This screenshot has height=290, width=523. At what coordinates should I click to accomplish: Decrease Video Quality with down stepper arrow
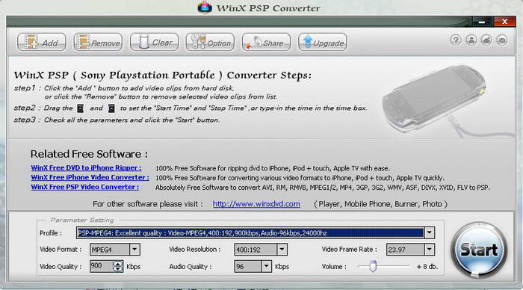tap(118, 269)
